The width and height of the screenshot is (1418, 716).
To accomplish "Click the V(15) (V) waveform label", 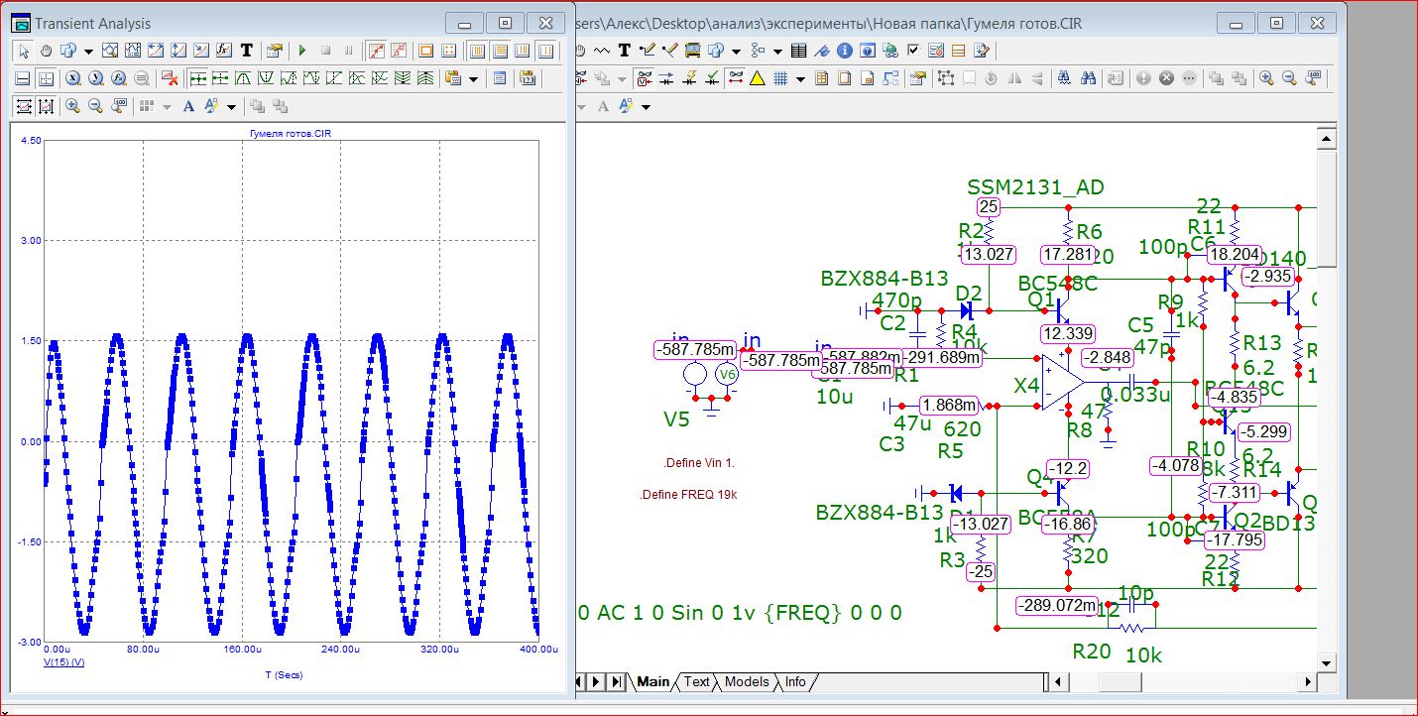I will tap(64, 659).
